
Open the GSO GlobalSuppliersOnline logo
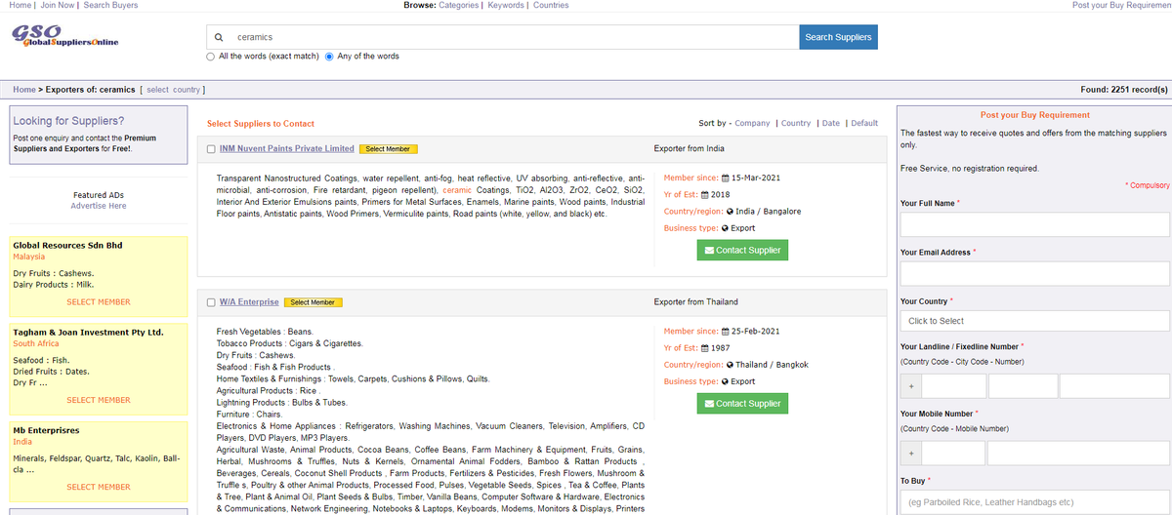(65, 36)
